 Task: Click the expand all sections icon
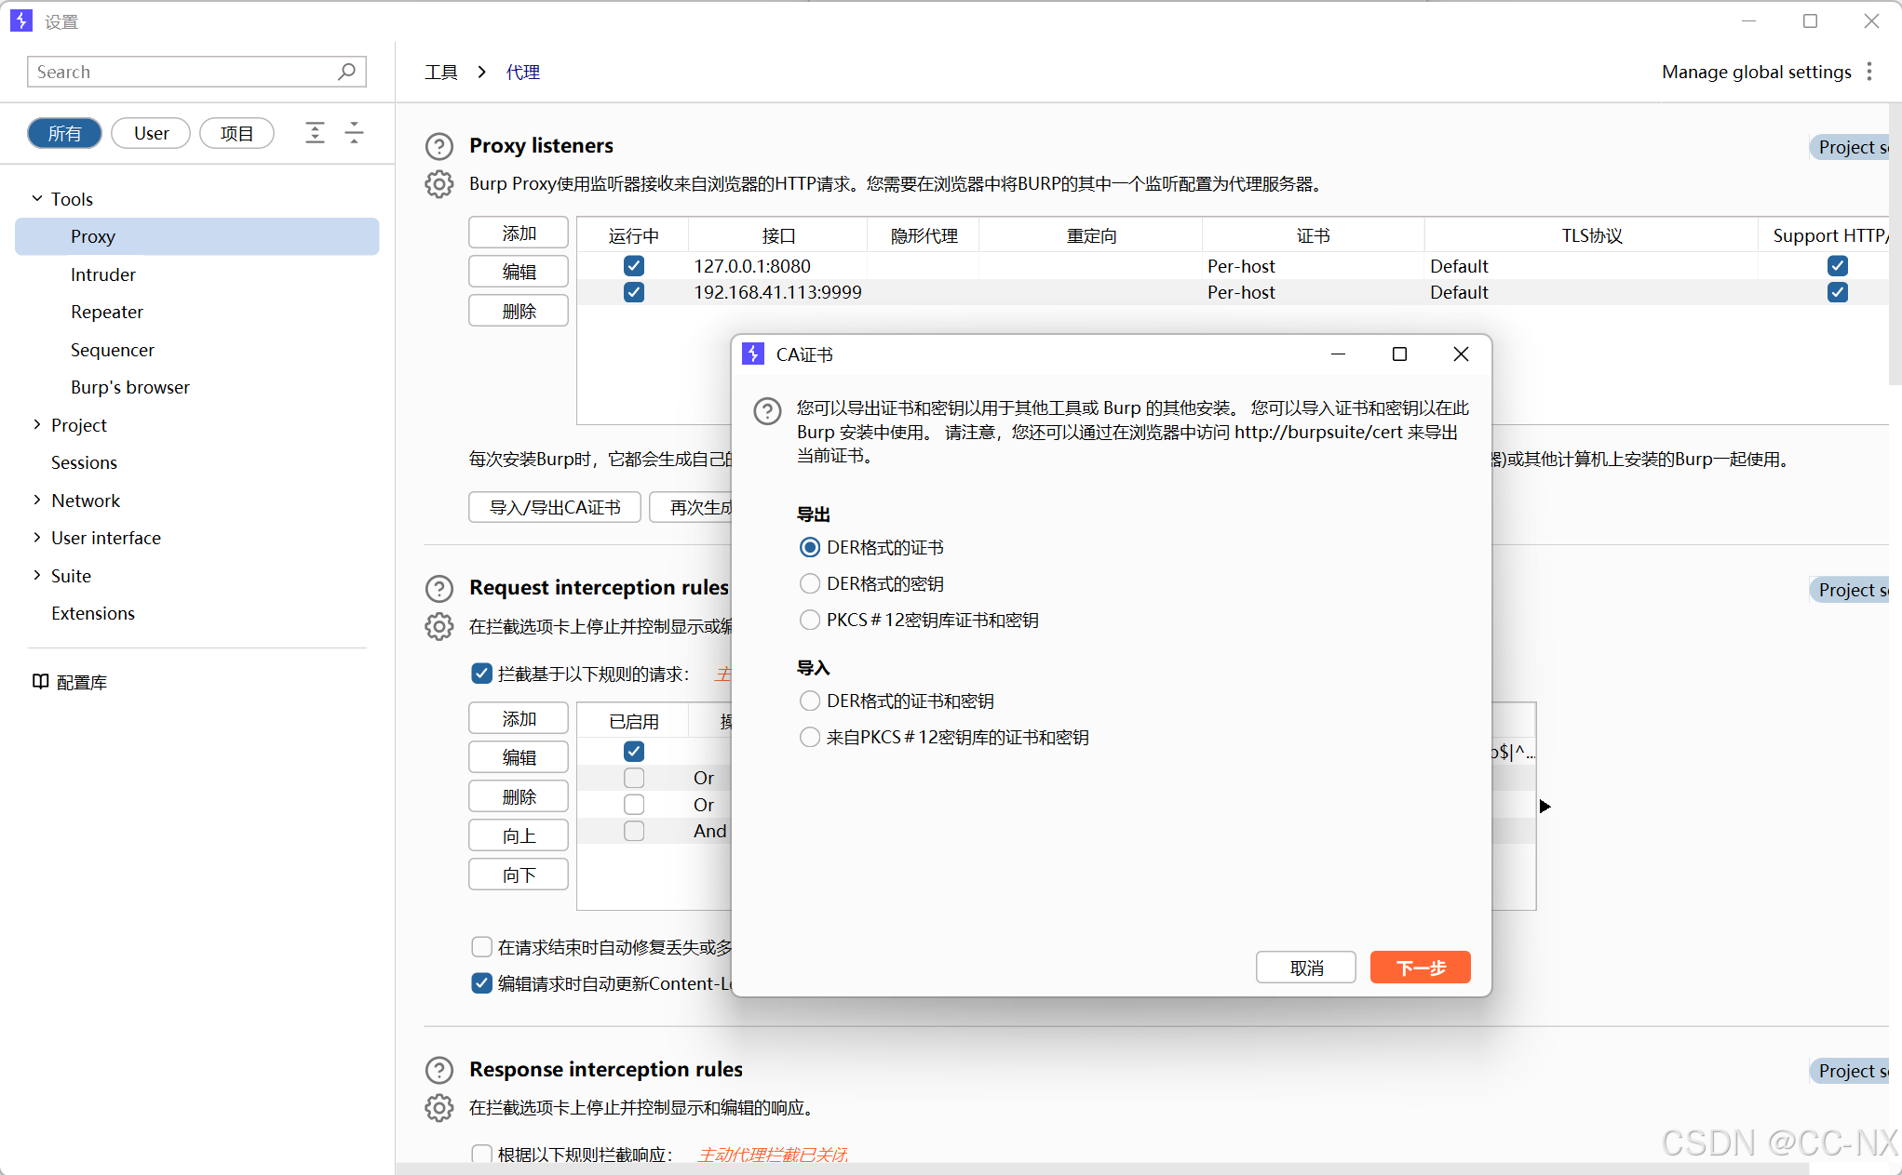pyautogui.click(x=315, y=133)
